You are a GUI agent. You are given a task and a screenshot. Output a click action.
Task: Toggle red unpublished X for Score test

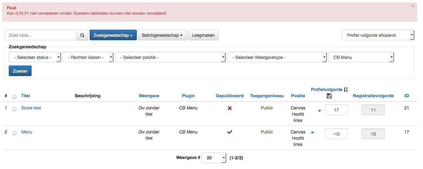[230, 108]
